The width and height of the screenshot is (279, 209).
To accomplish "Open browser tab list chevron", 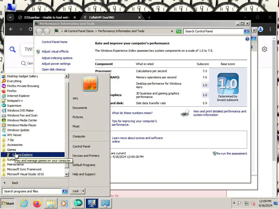I will tap(10, 17).
